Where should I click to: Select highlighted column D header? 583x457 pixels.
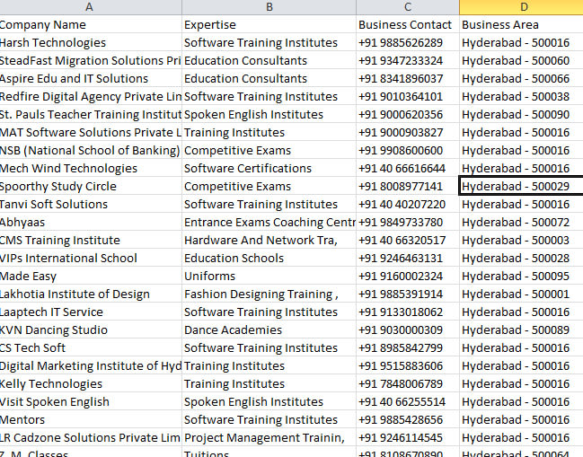(x=521, y=7)
